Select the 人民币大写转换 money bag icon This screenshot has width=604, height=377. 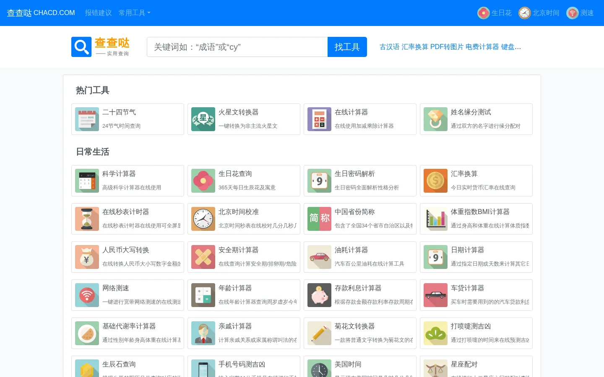click(x=87, y=257)
